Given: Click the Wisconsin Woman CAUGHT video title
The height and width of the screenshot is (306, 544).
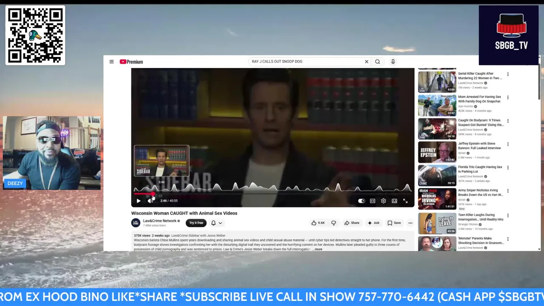Looking at the screenshot, I should (x=184, y=213).
